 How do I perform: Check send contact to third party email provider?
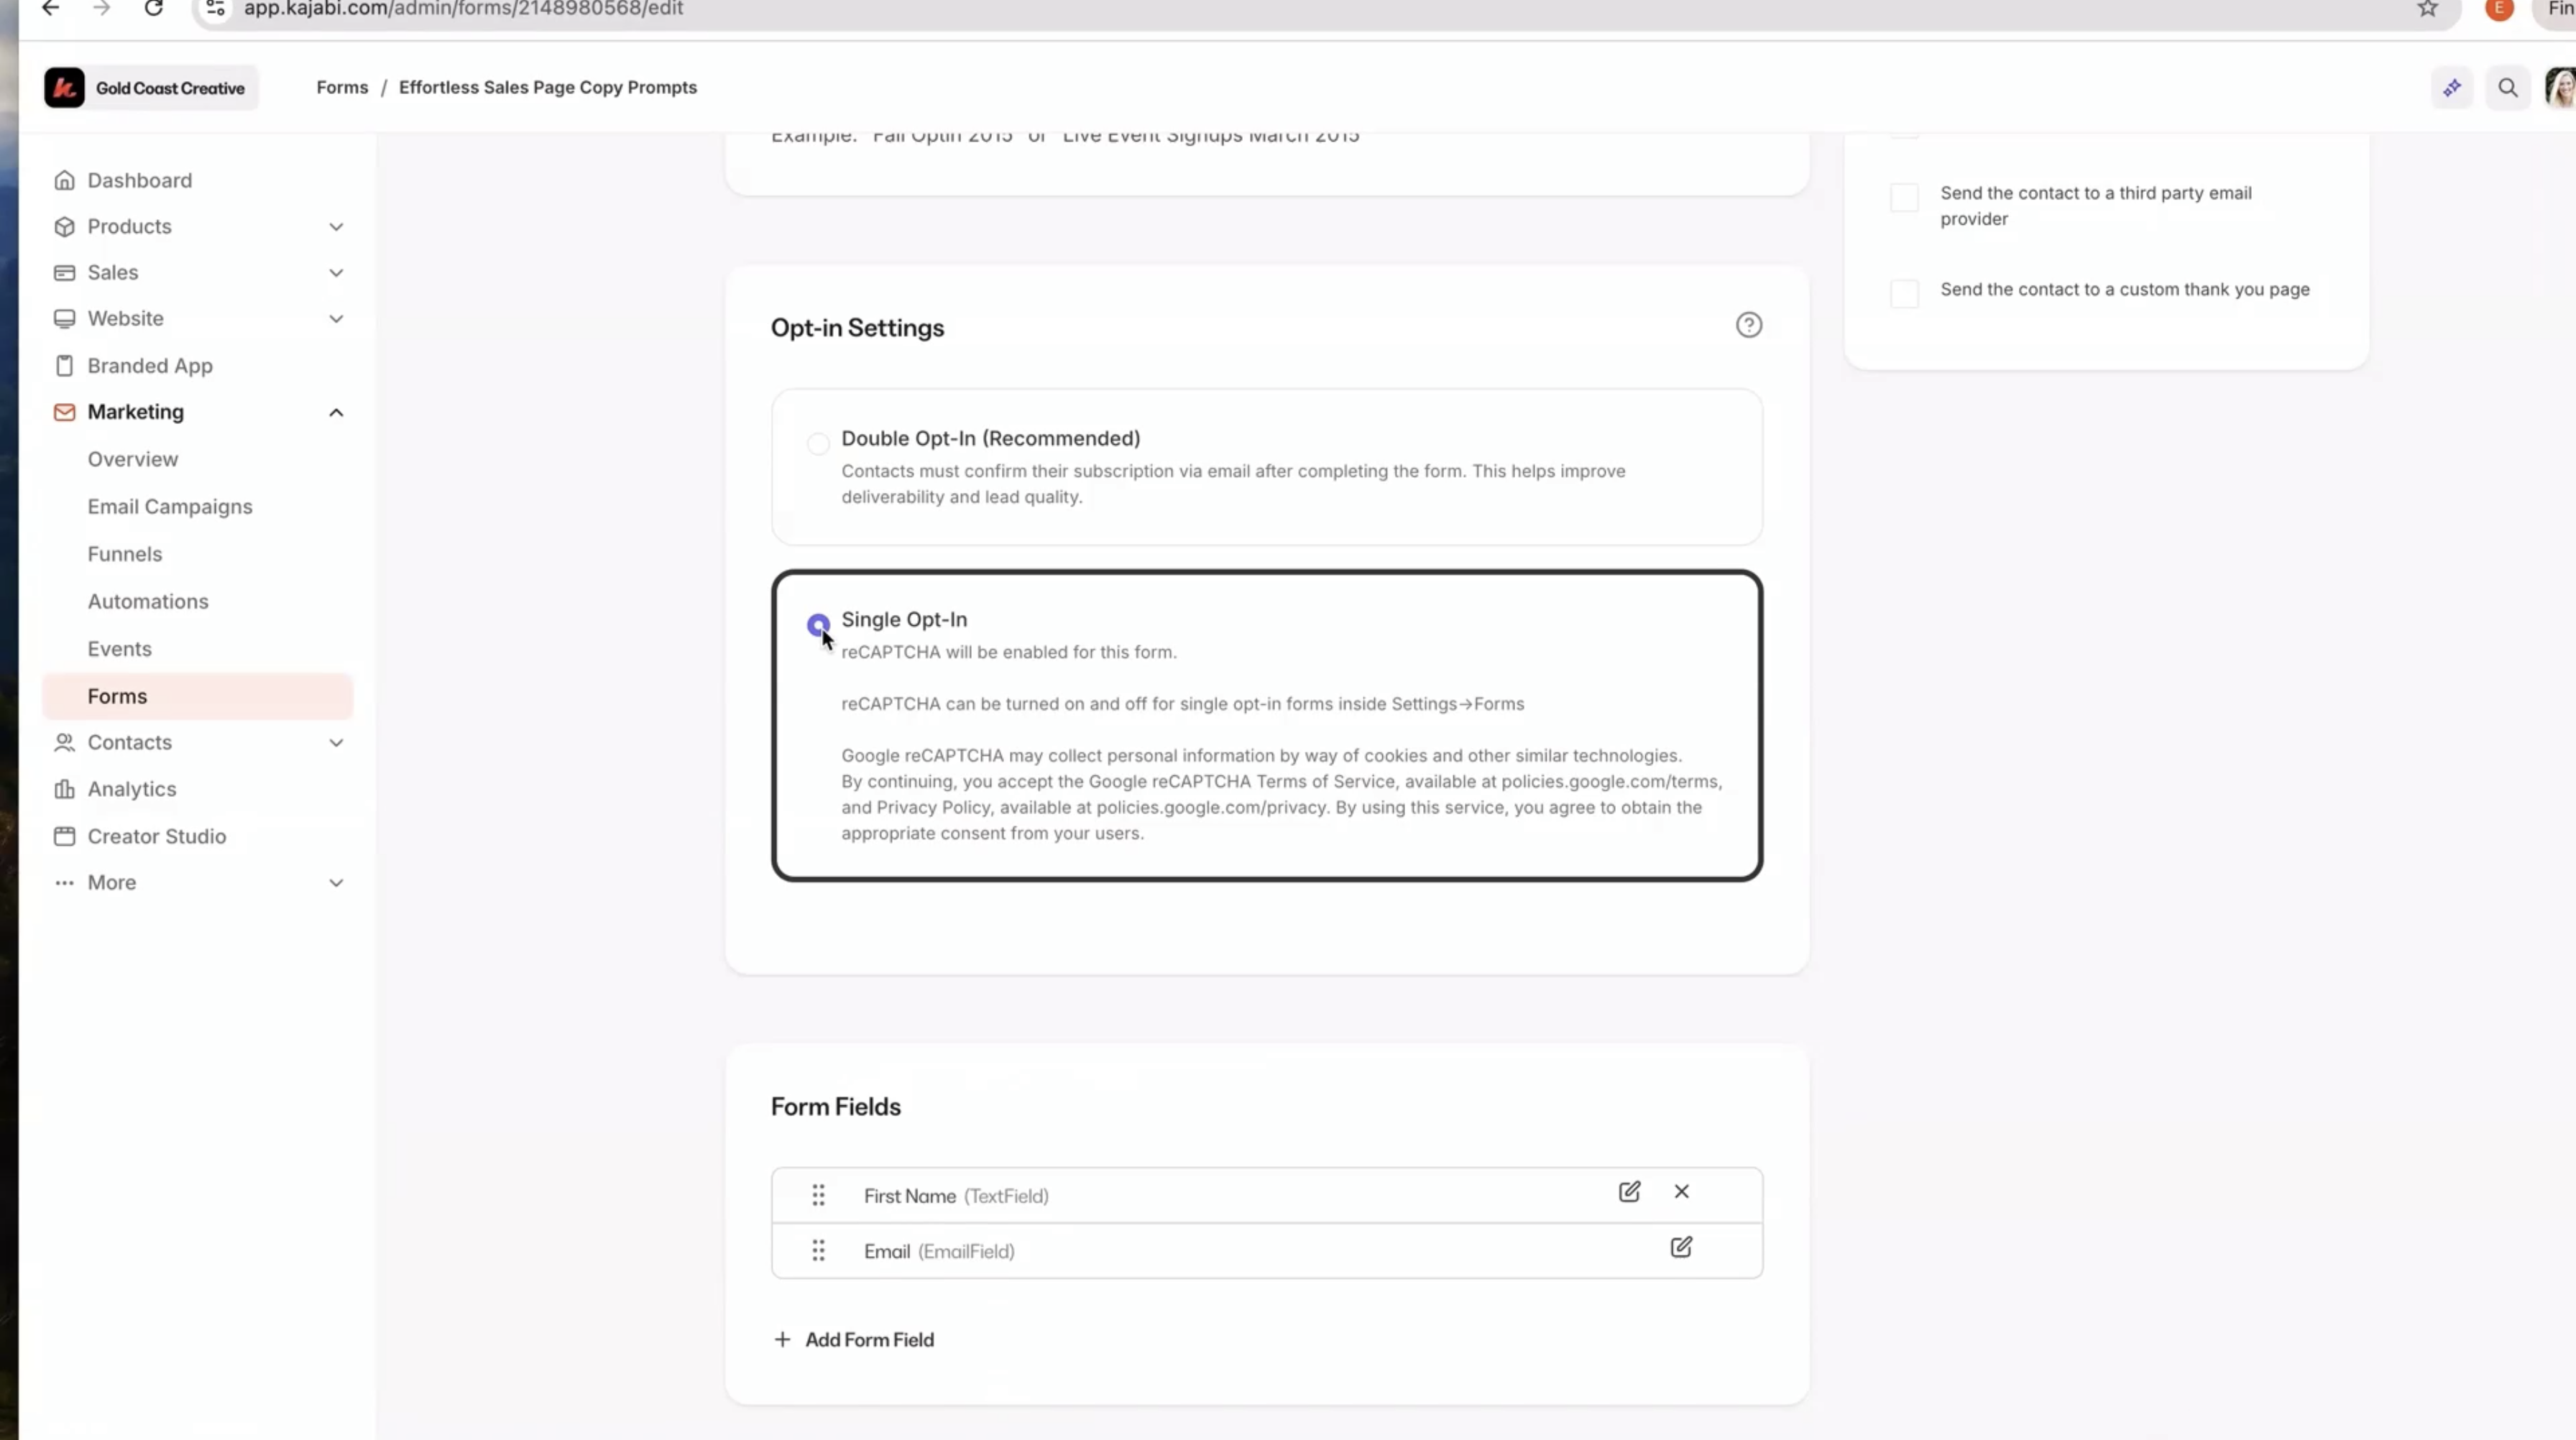1904,198
